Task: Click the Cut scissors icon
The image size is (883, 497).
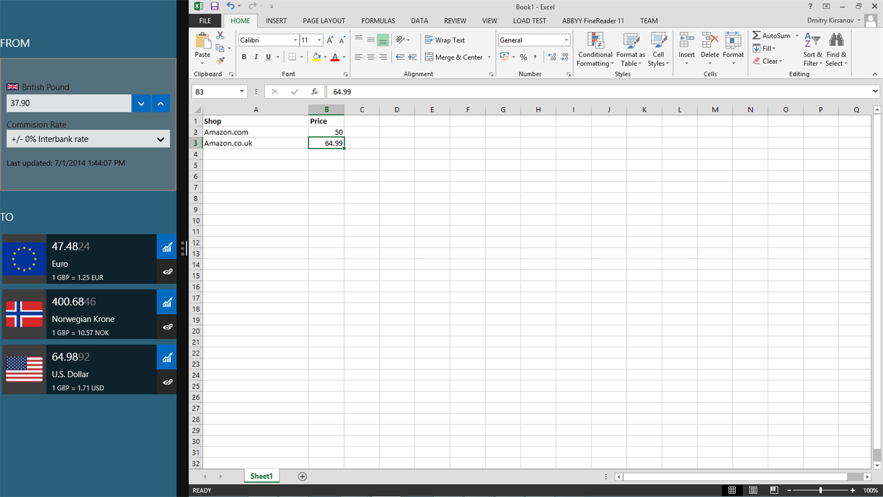Action: point(220,36)
